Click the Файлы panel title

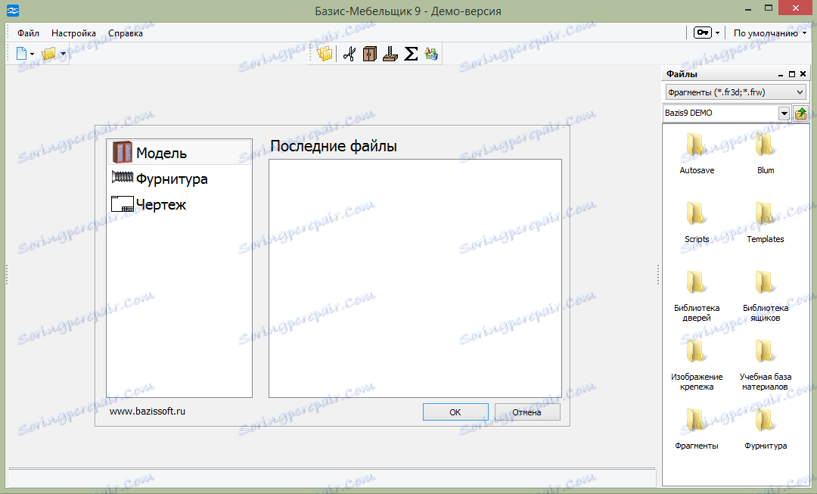(682, 74)
